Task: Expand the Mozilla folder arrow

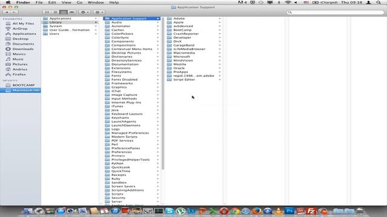Action: coord(220,64)
